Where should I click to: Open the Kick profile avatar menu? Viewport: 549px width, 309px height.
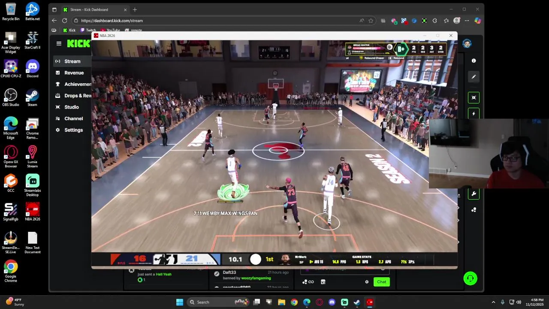tap(467, 43)
